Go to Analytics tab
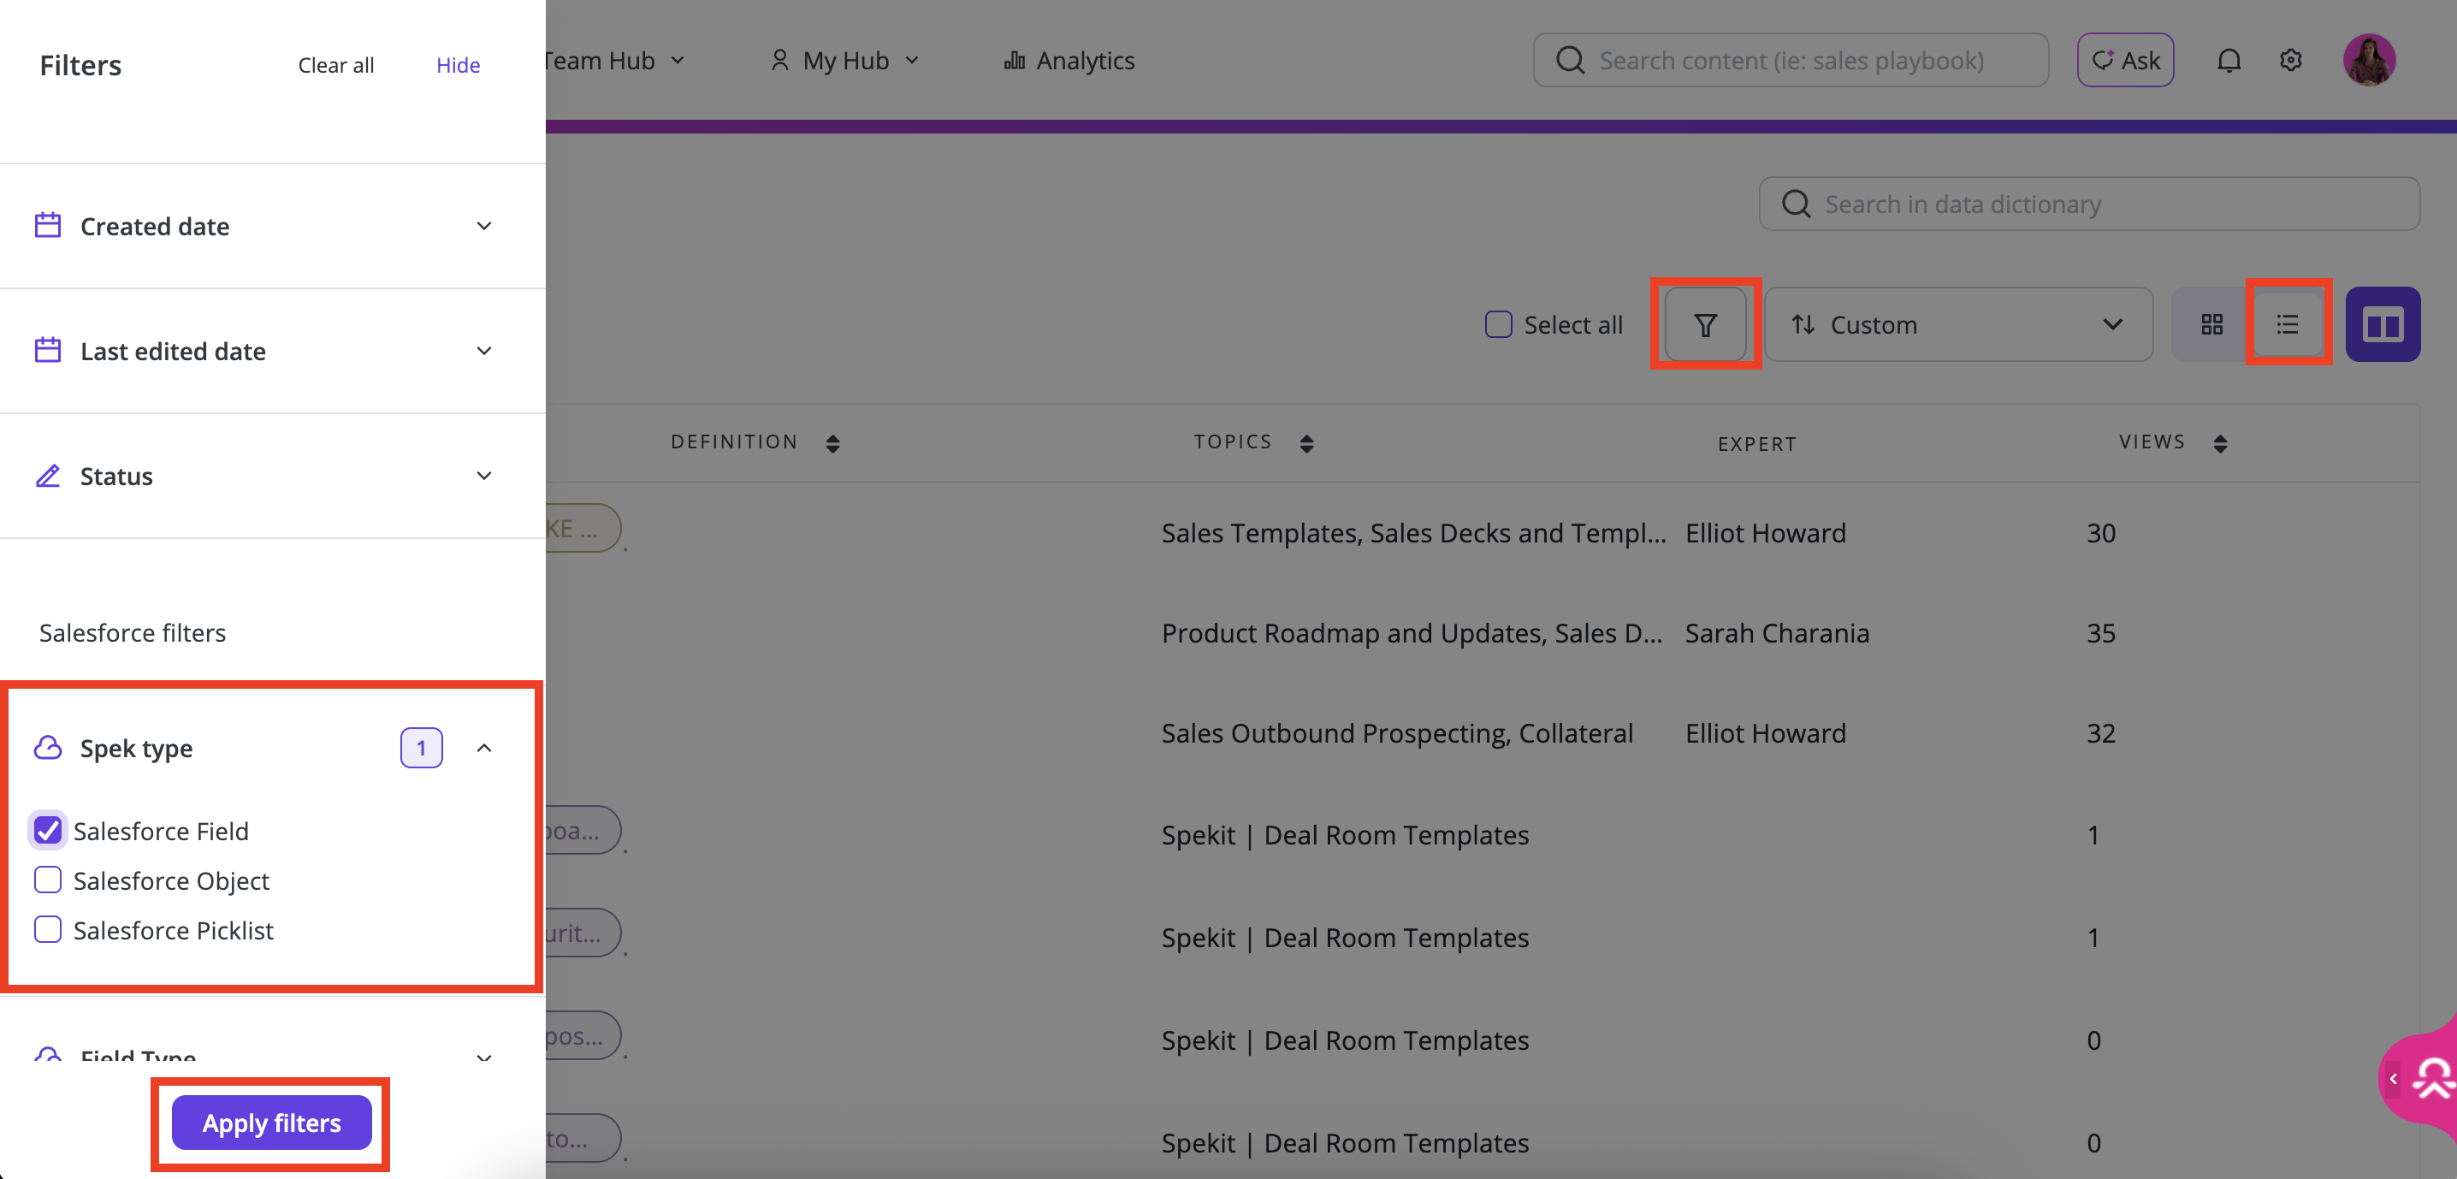The height and width of the screenshot is (1179, 2457). point(1069,61)
